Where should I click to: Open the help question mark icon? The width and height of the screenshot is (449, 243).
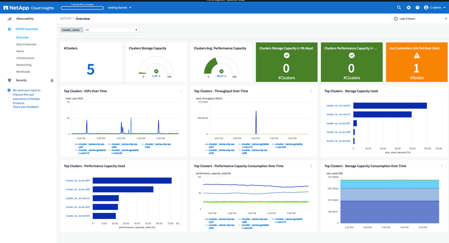pos(418,8)
